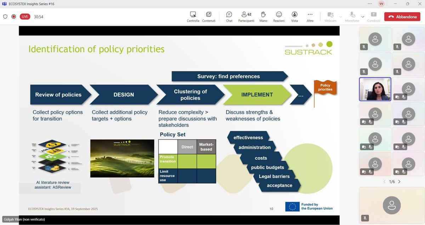The width and height of the screenshot is (425, 225).
Task: Expand the Webcam options dropdown arrow
Action: (340, 17)
